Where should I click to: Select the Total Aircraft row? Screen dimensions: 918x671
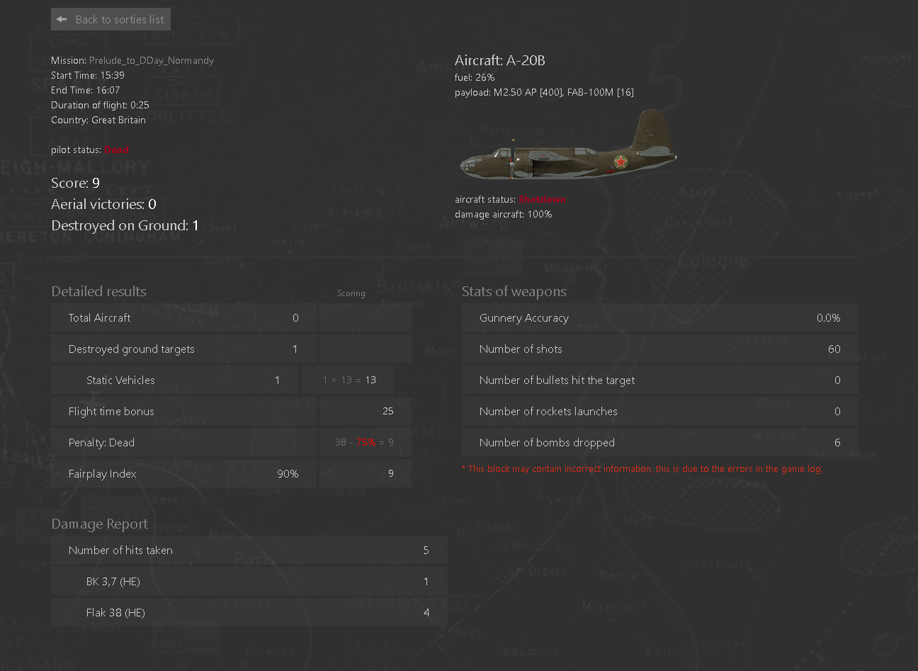[x=183, y=318]
